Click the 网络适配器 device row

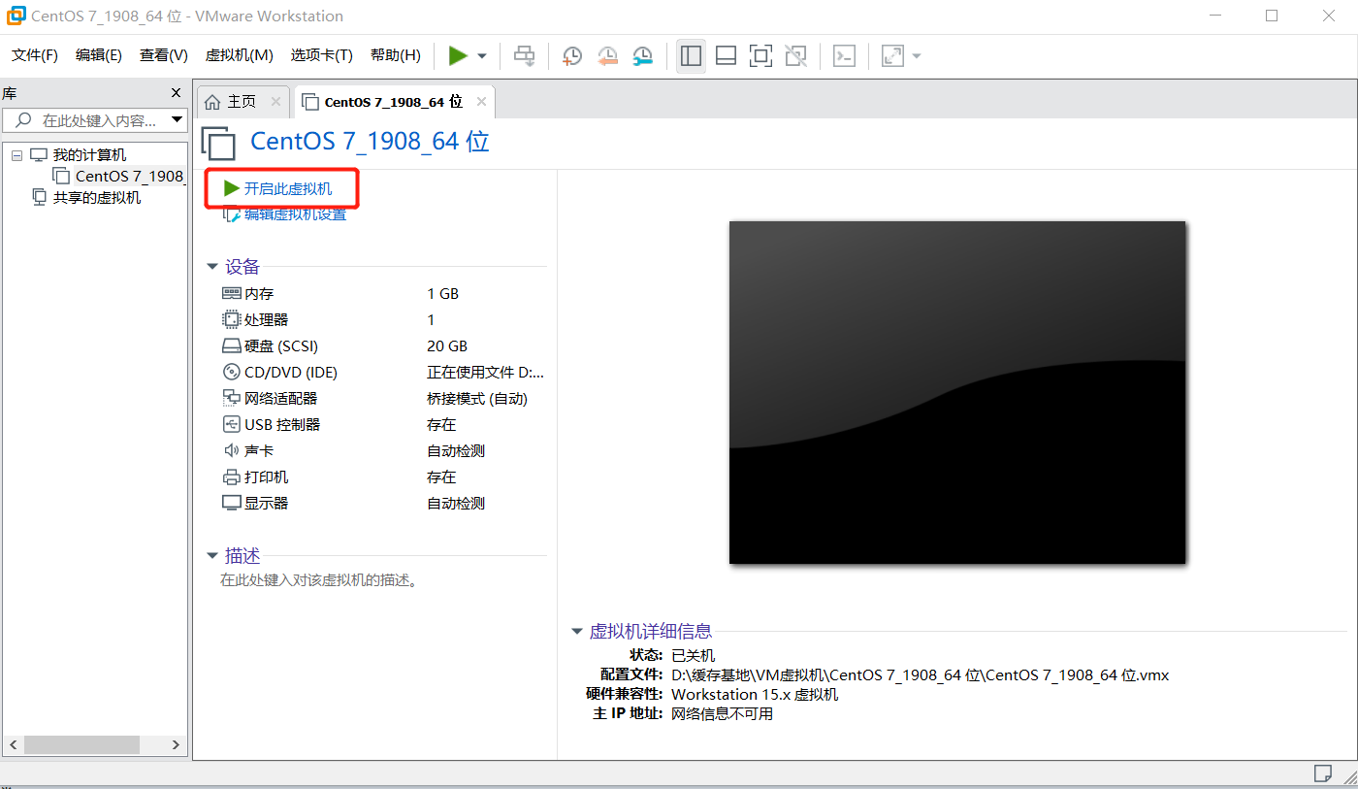[x=383, y=399]
